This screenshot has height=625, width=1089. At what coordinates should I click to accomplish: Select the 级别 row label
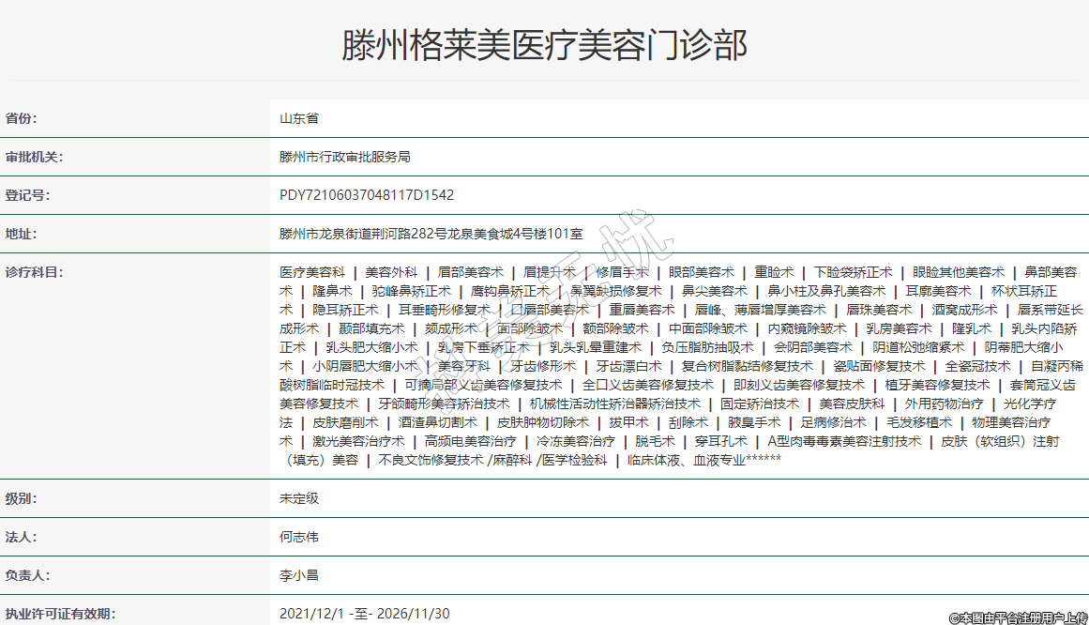23,498
